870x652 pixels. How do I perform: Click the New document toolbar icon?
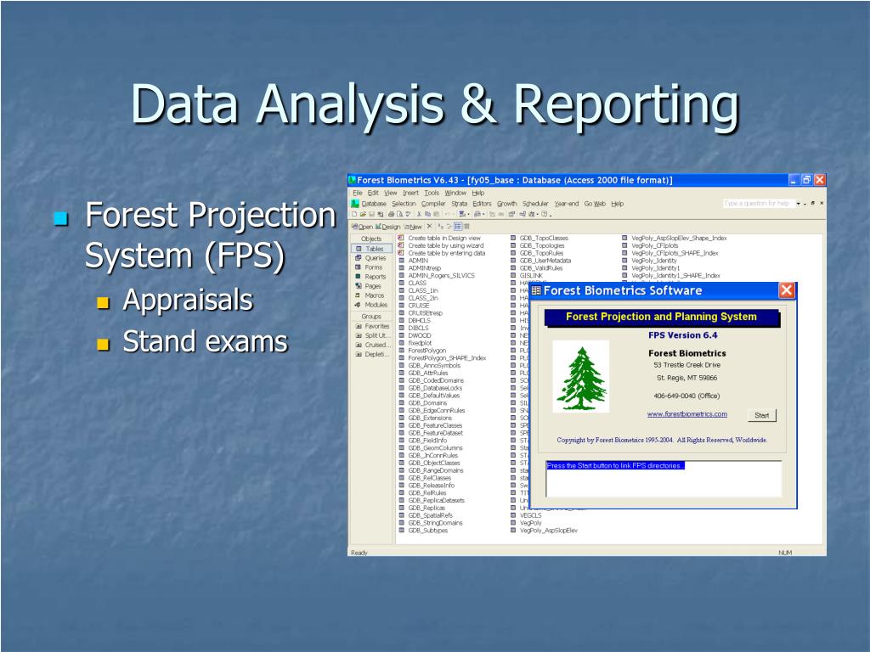[x=354, y=214]
